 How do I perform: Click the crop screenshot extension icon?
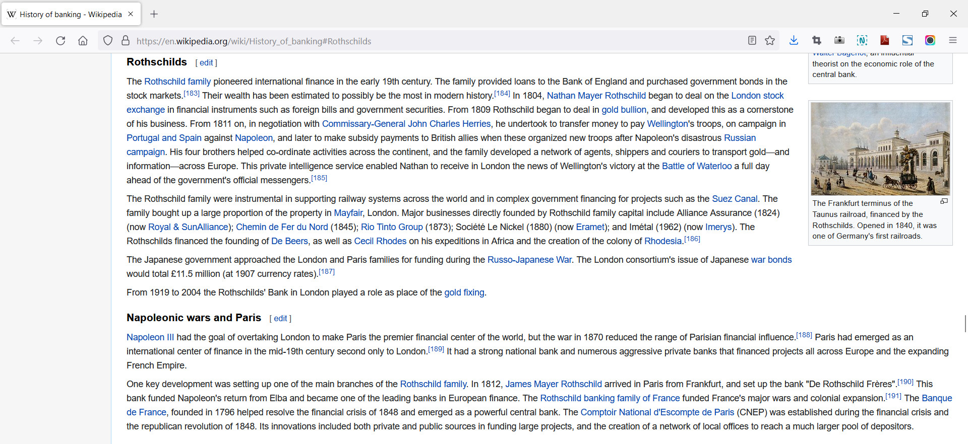817,41
